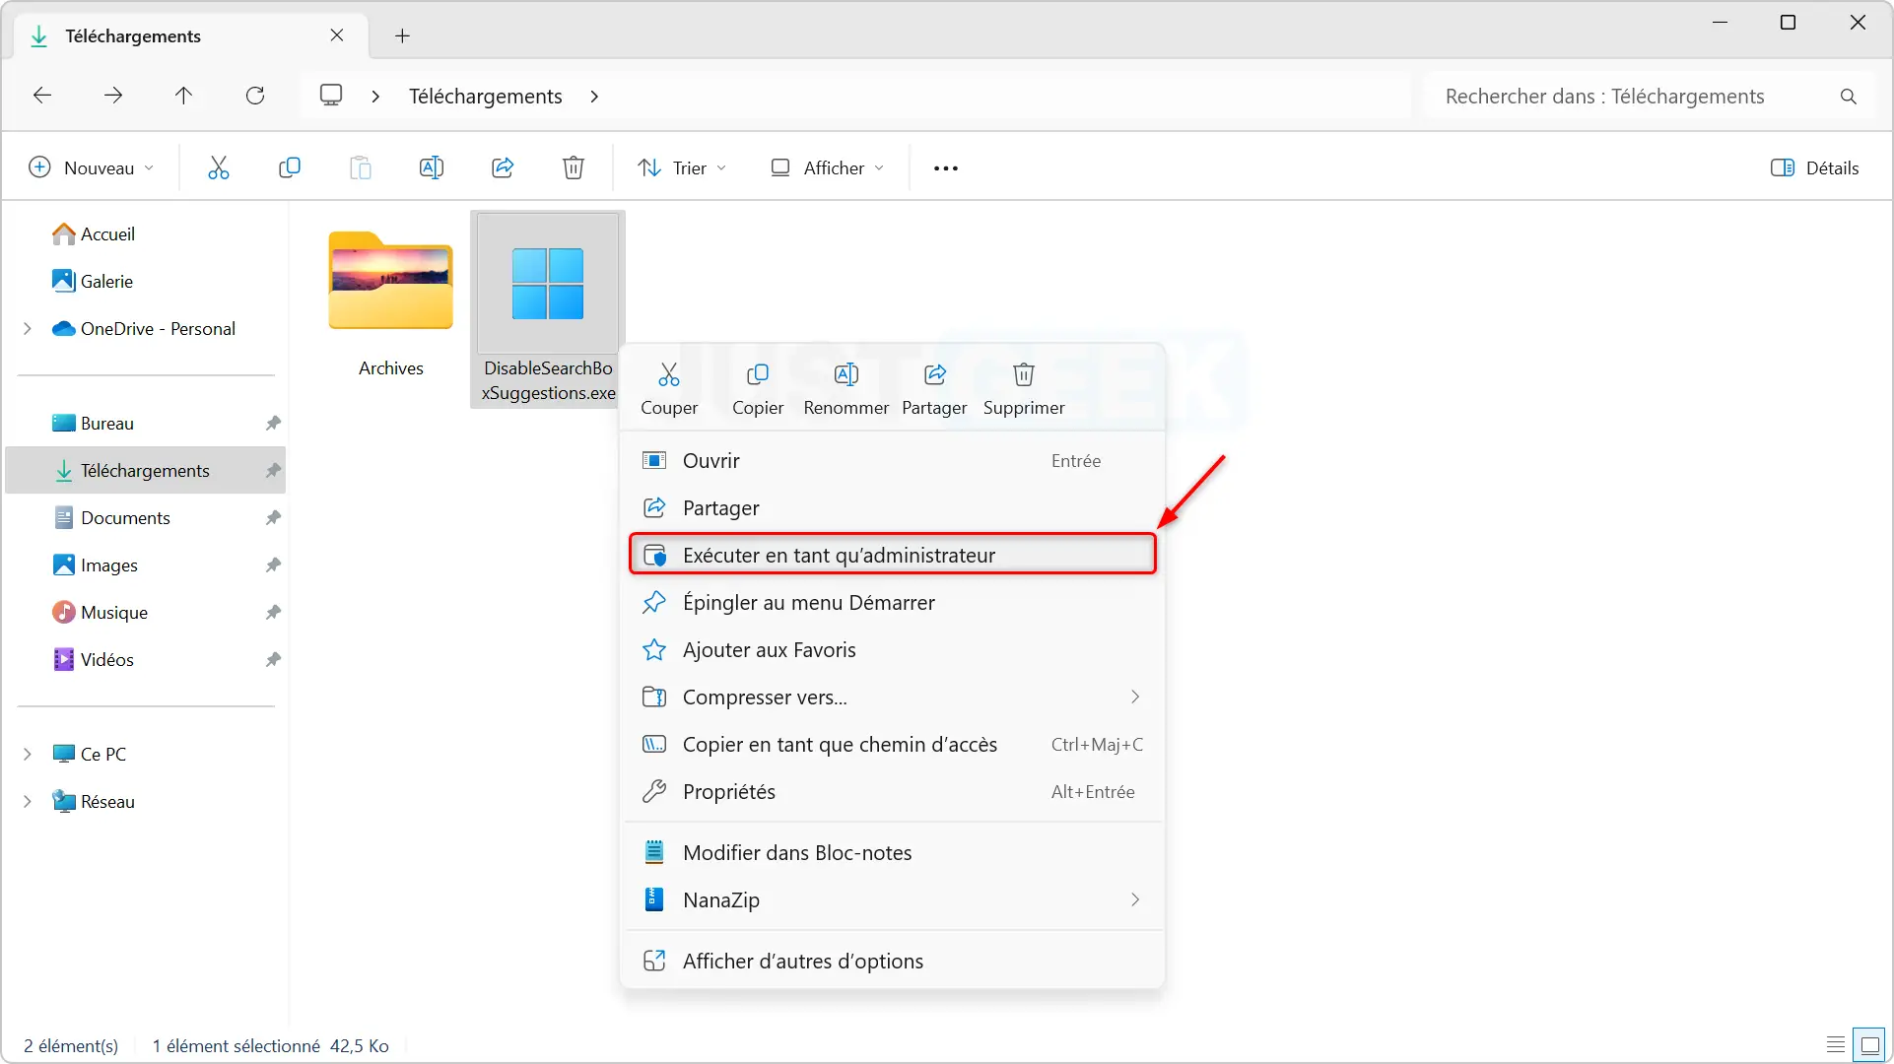
Task: Add a new tab
Action: point(402,36)
